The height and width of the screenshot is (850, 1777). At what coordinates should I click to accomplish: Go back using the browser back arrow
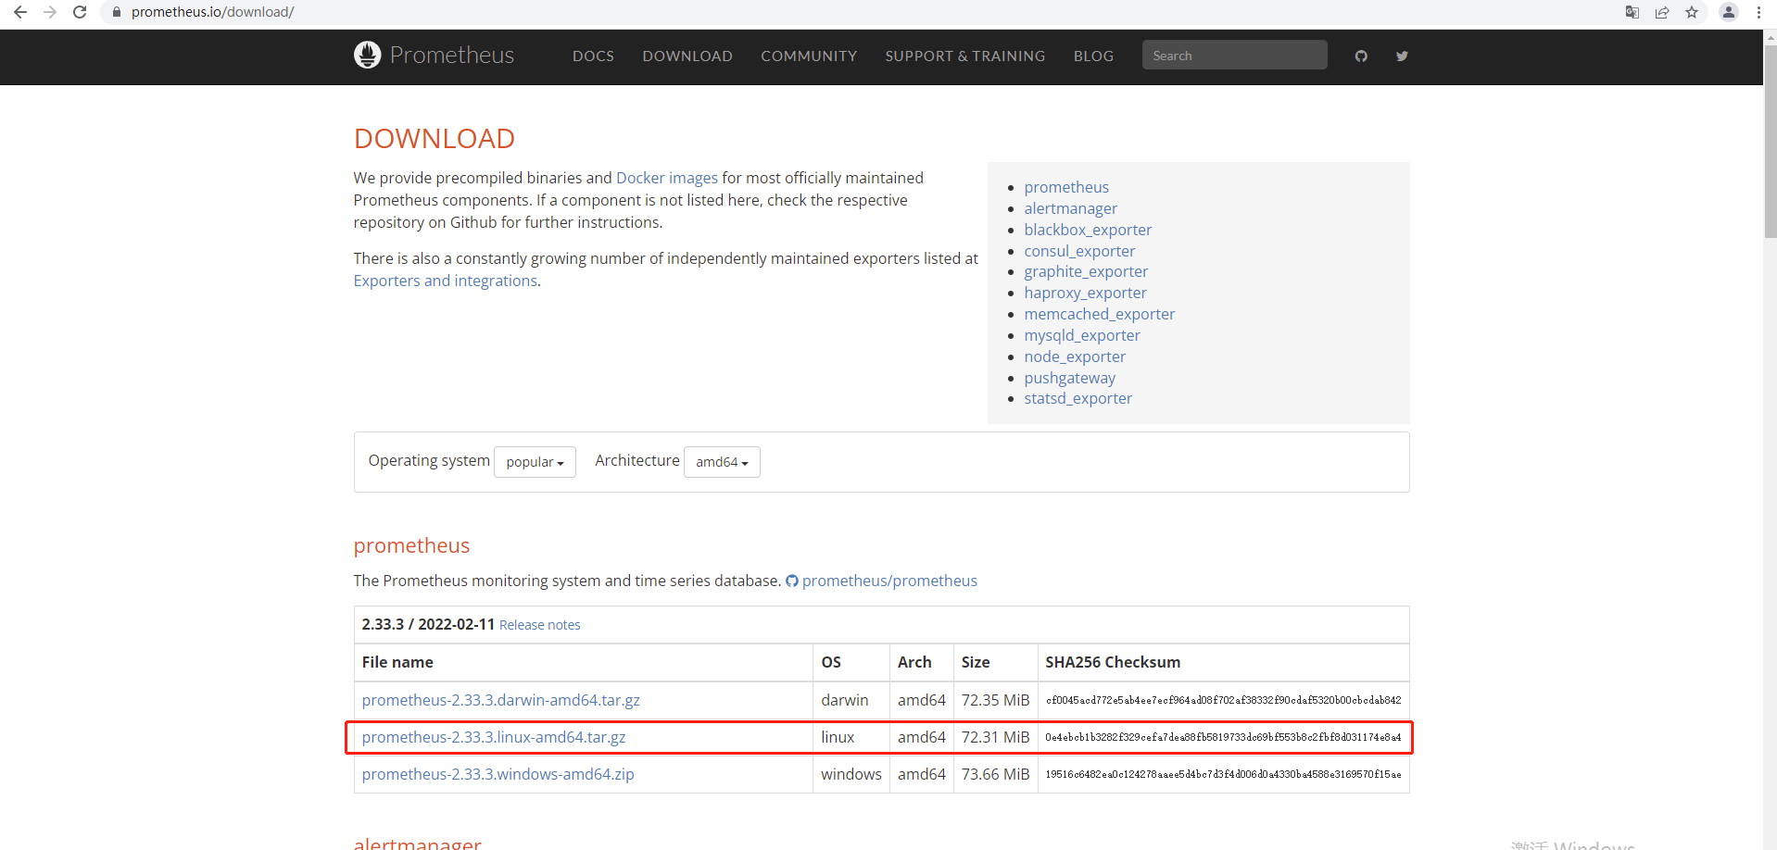click(20, 12)
